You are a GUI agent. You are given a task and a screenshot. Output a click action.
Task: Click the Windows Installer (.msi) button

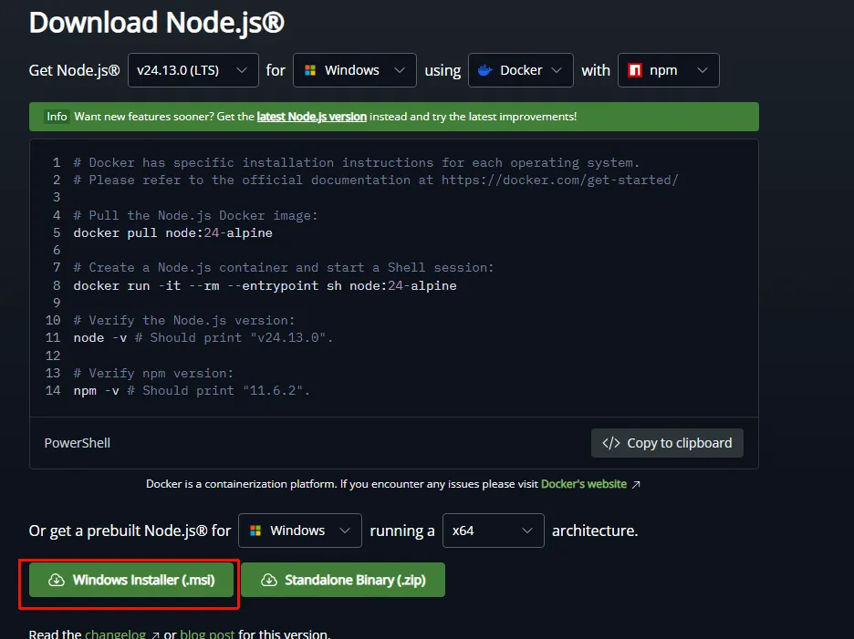click(x=131, y=580)
